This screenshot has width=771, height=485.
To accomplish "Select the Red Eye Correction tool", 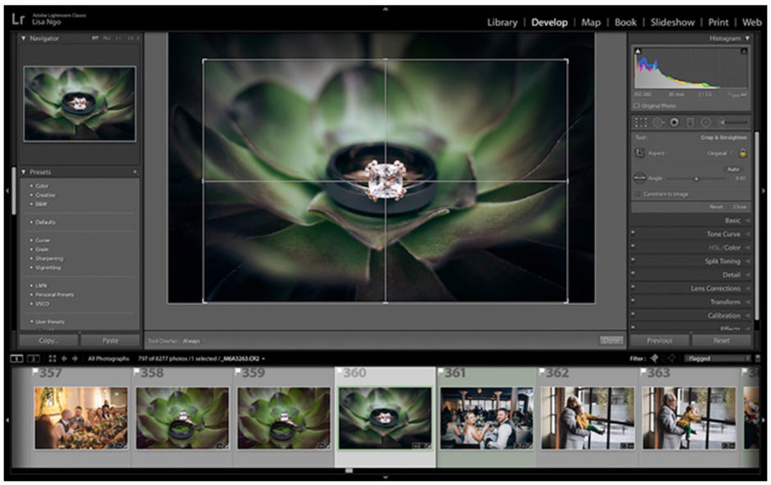I will [674, 122].
